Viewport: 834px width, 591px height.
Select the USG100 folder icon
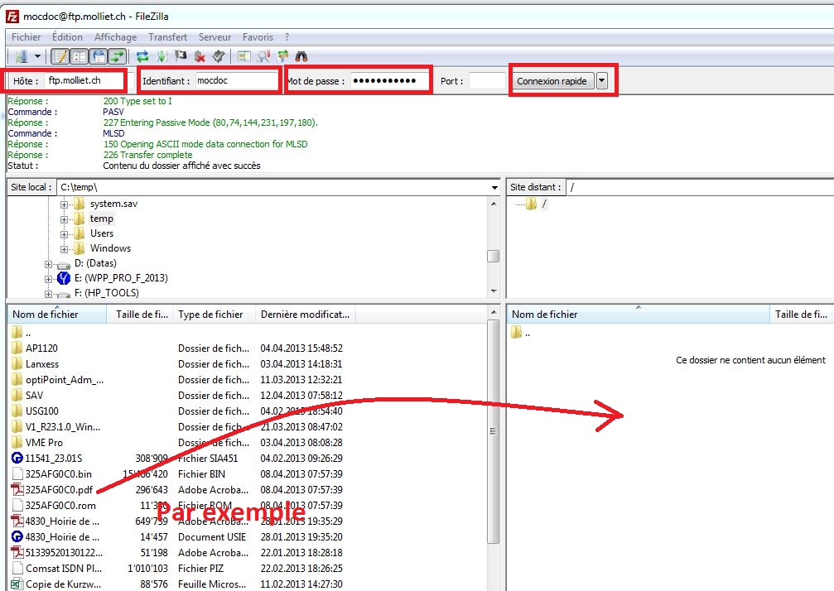[17, 411]
